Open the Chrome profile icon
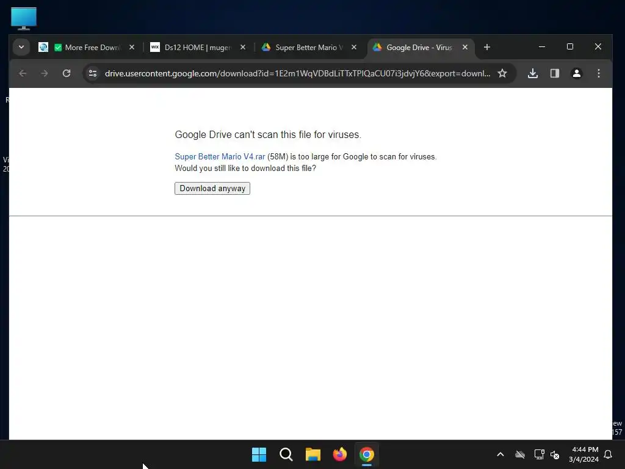625x469 pixels. point(576,73)
